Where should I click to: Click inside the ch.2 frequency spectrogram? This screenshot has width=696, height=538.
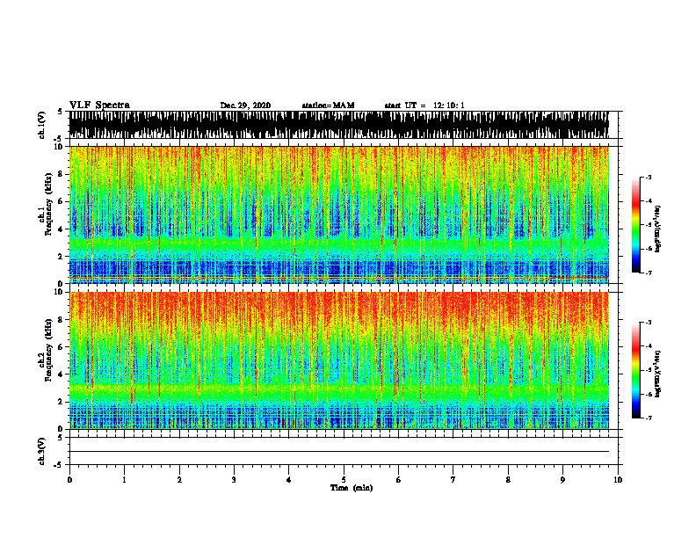pos(339,360)
